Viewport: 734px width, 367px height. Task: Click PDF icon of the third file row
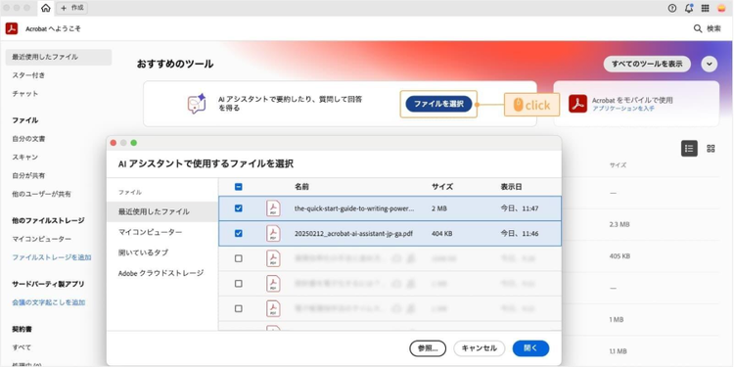pyautogui.click(x=273, y=258)
